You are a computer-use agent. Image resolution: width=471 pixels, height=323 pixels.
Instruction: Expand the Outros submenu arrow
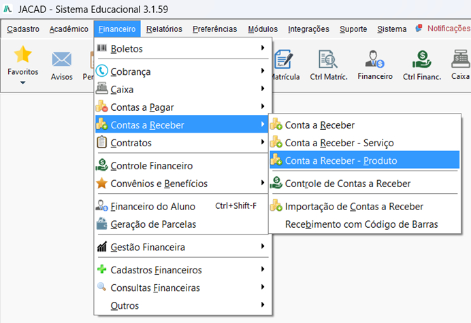tap(263, 305)
